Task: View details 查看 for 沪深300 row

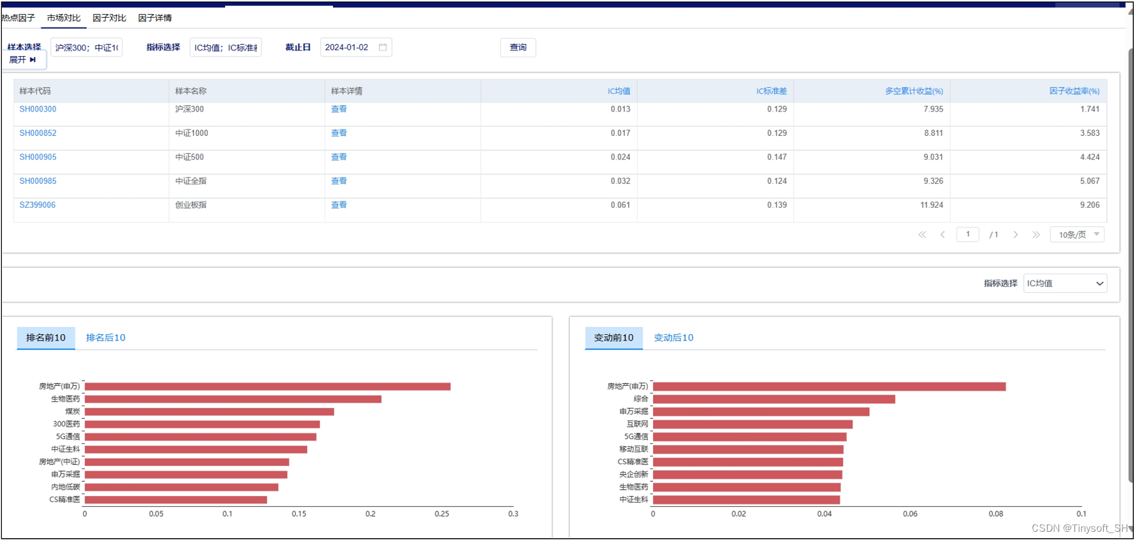Action: pos(339,109)
